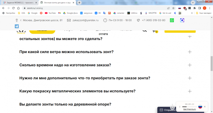Open the 'Інші закладки' folder
Viewport: 213px width, 113px height.
pos(204,13)
